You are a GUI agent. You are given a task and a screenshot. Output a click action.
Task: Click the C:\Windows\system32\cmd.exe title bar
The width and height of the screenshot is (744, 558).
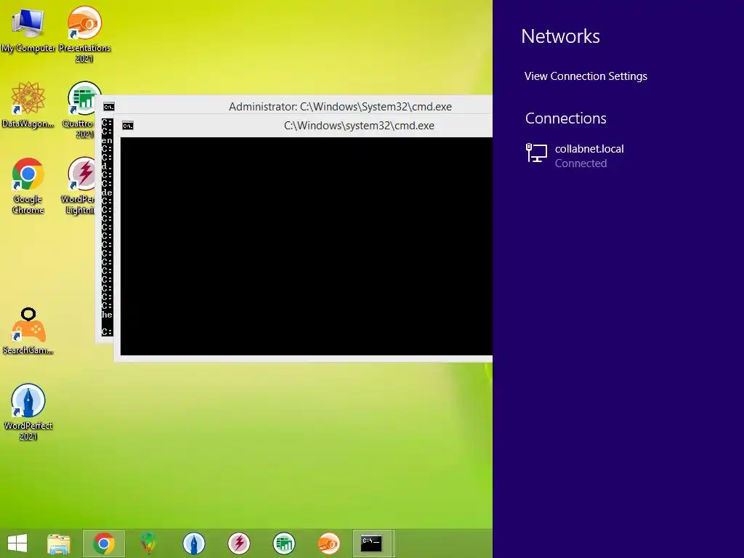pos(304,126)
